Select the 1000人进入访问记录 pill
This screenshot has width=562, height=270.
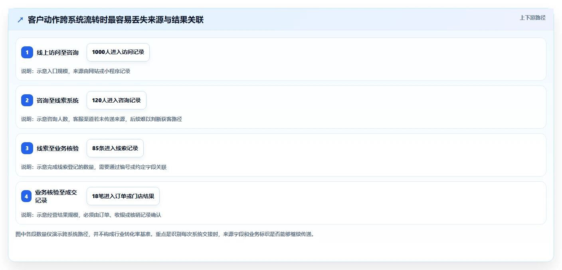point(118,52)
